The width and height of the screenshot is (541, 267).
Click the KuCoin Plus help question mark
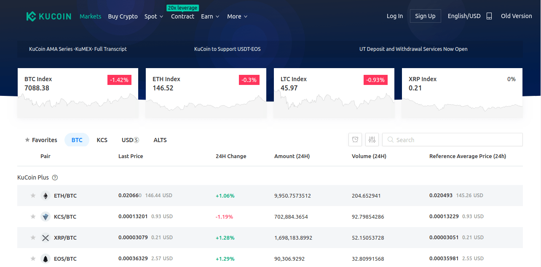55,177
